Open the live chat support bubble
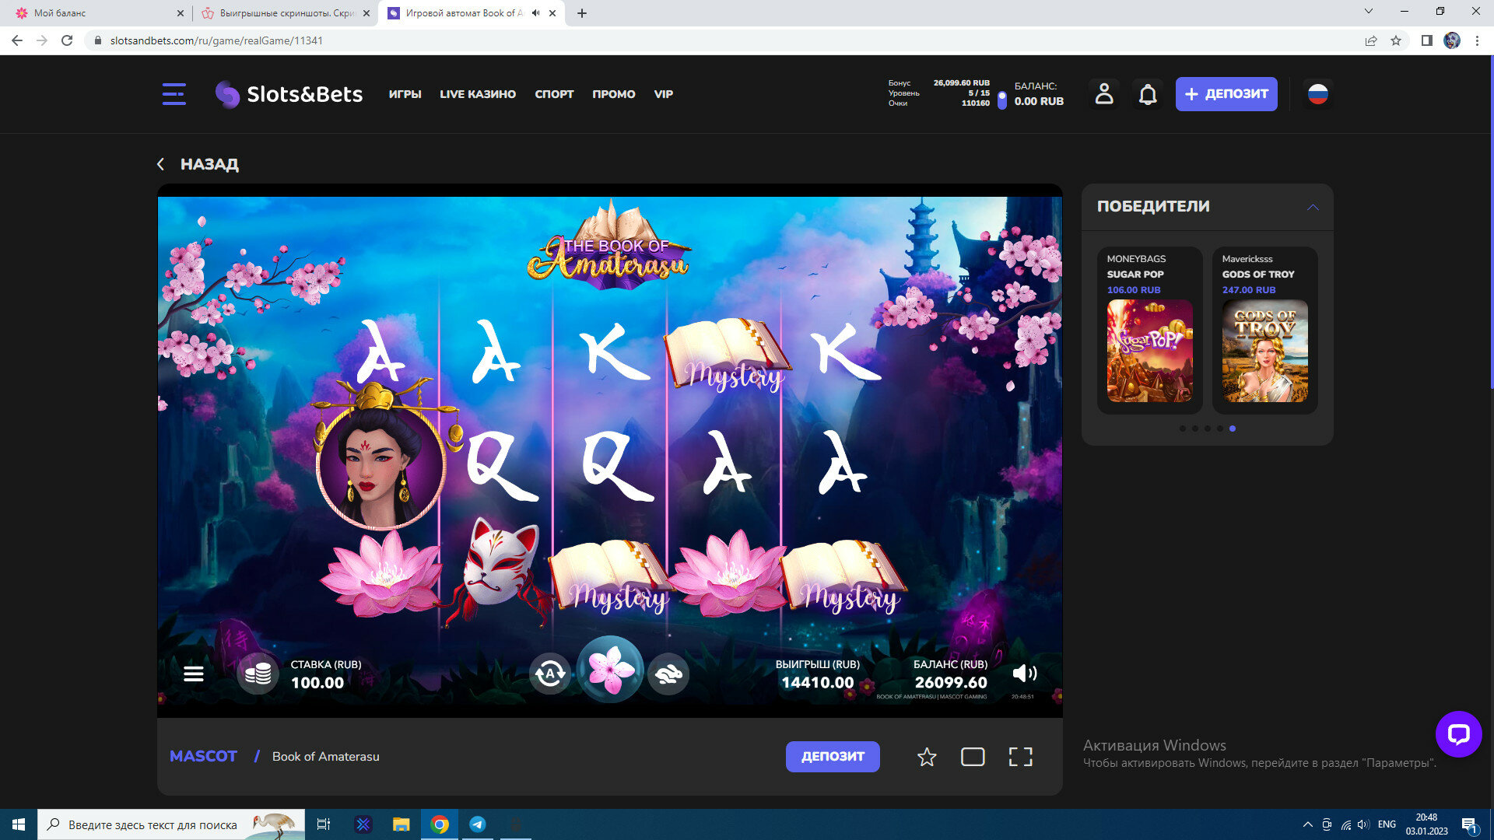1494x840 pixels. (1458, 733)
